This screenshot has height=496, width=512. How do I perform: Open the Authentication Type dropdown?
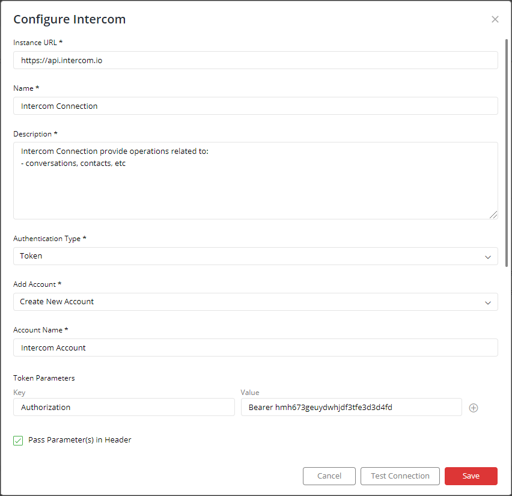pos(255,256)
